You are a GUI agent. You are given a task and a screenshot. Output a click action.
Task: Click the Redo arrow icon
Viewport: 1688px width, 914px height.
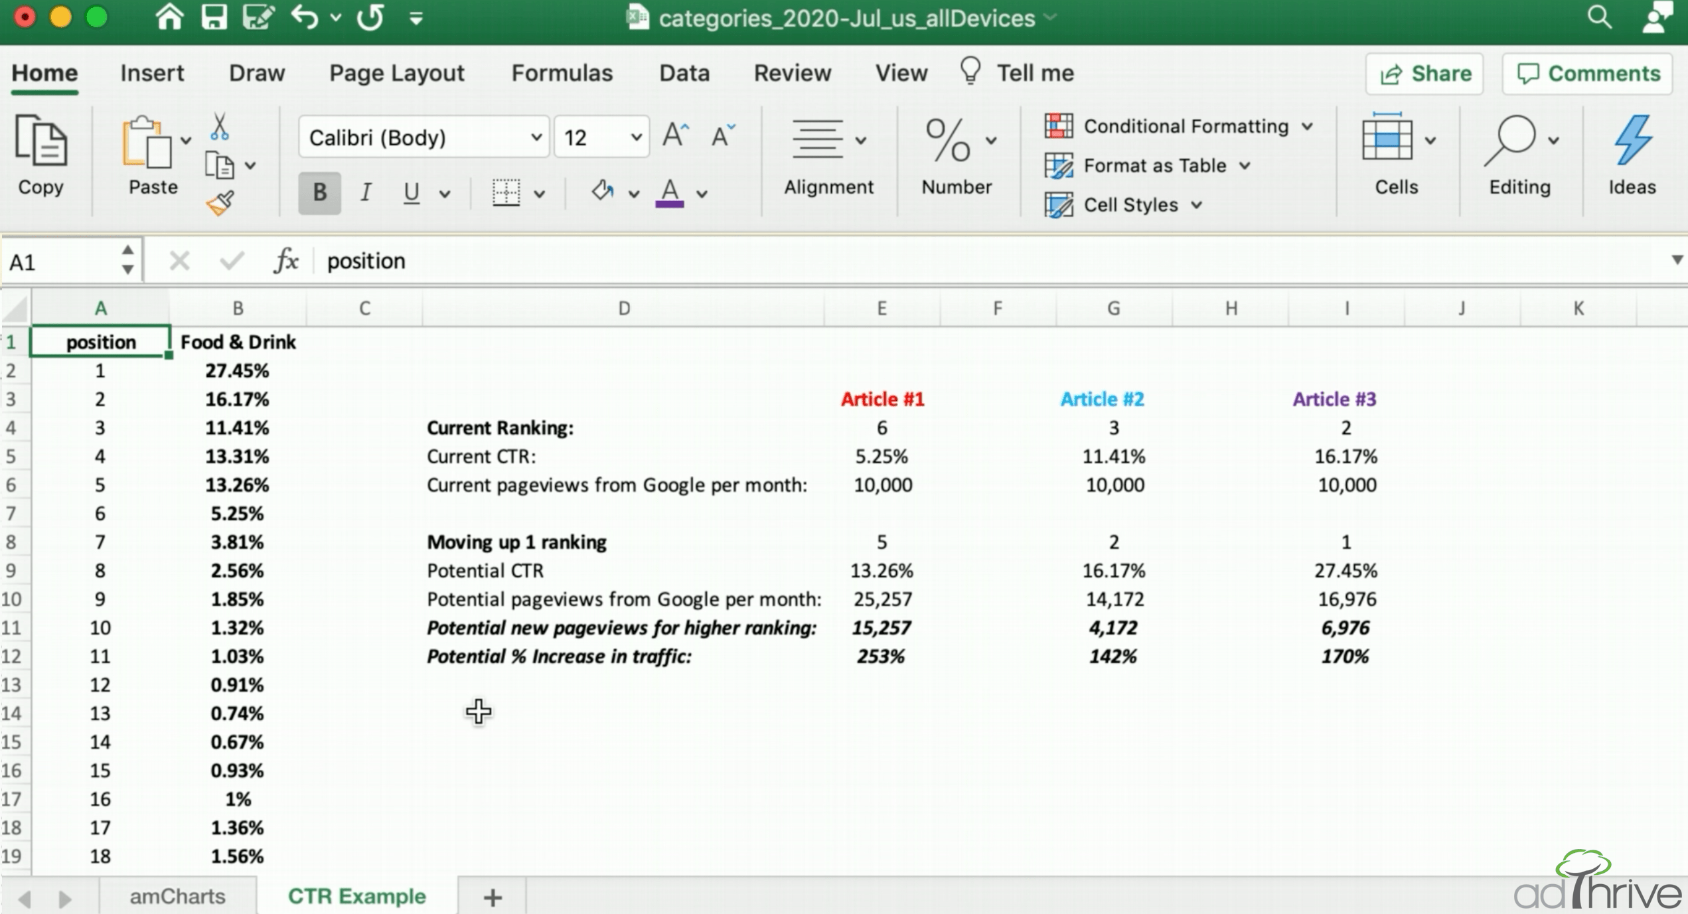coord(370,17)
